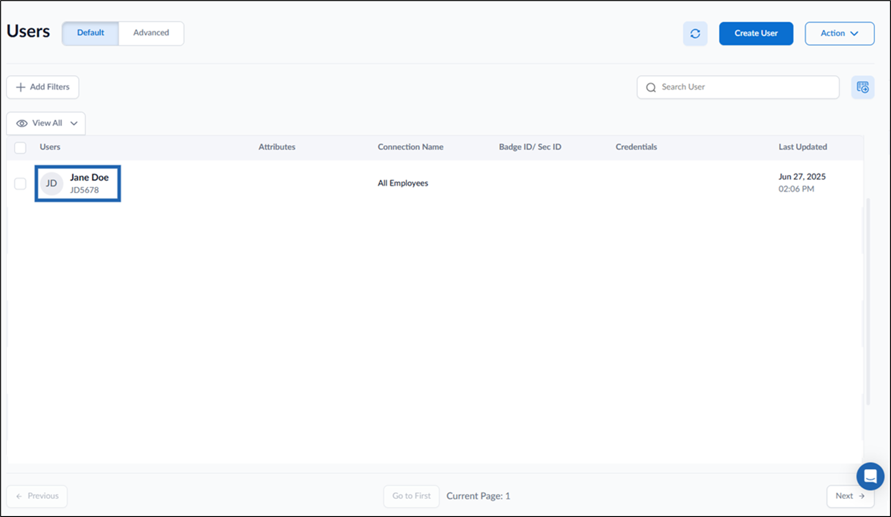
Task: Check the box for Jane Doe row
Action: 20,184
